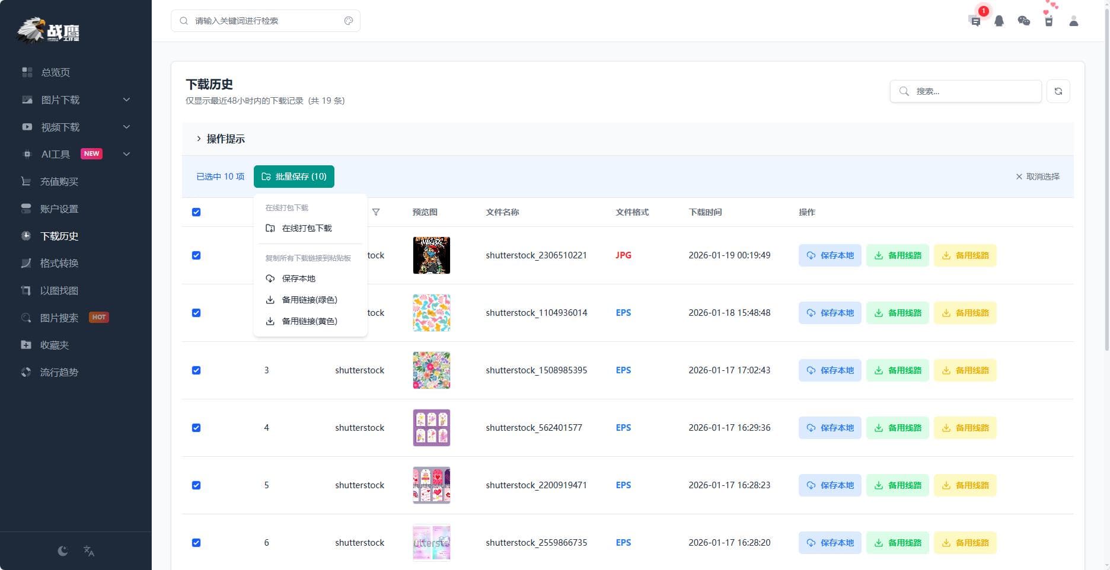Image resolution: width=1110 pixels, height=570 pixels.
Task: Open the notification bell icon
Action: coord(999,21)
